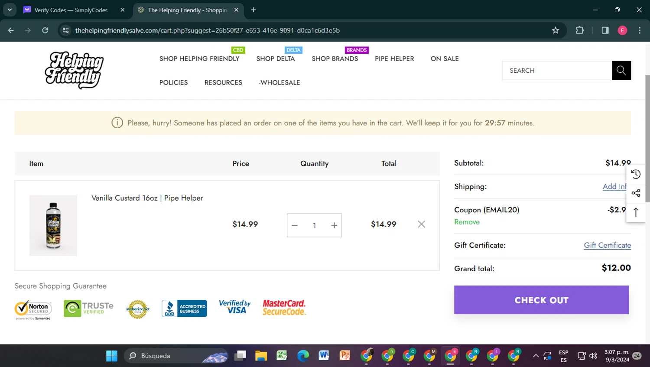The height and width of the screenshot is (367, 650).
Task: Open Shop Helping Friendly menu
Action: tap(199, 58)
